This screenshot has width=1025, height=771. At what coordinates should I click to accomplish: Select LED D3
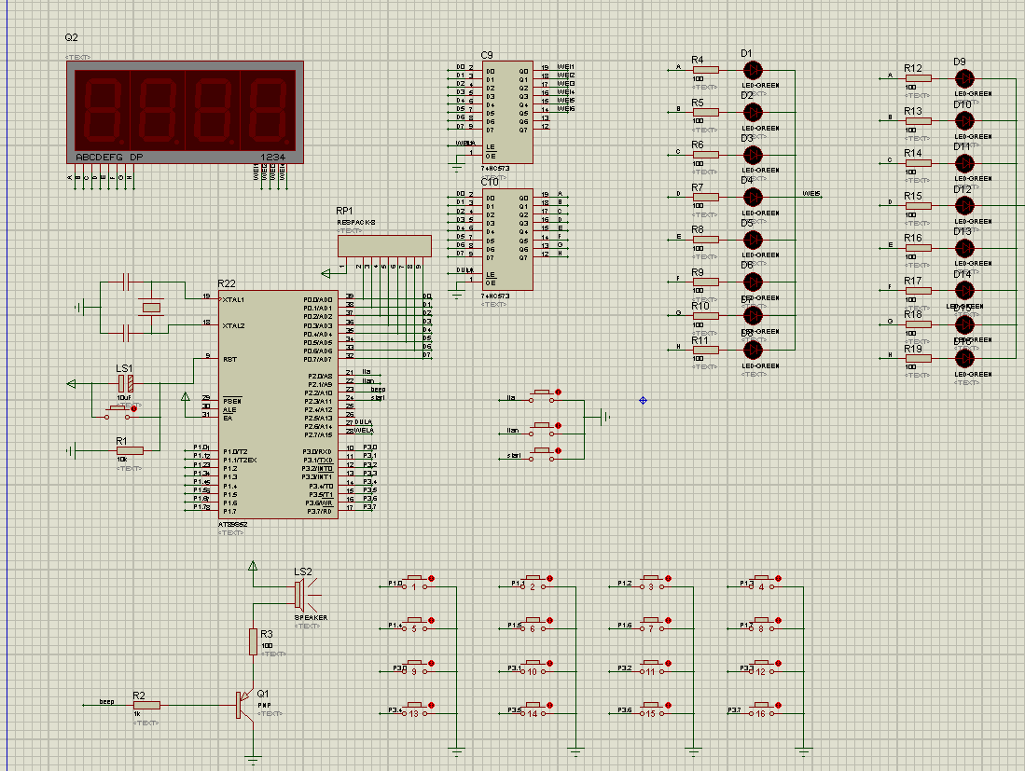point(753,155)
